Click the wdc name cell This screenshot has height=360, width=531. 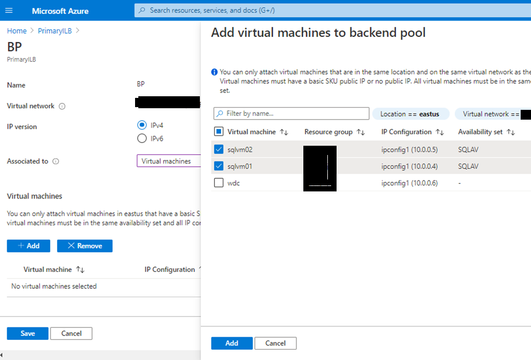pyautogui.click(x=234, y=183)
